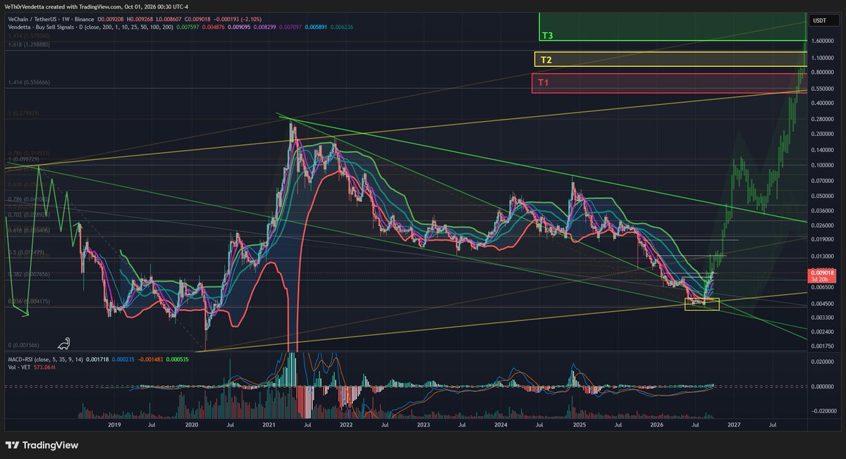Click the 0.800000 price axis label
Viewport: 846px width, 459px height.
[x=824, y=72]
